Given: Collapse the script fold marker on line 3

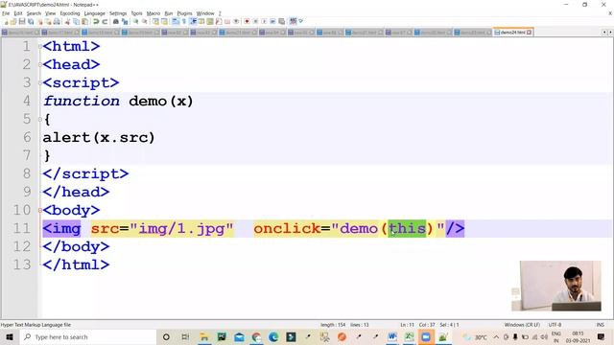Looking at the screenshot, I should coord(40,83).
